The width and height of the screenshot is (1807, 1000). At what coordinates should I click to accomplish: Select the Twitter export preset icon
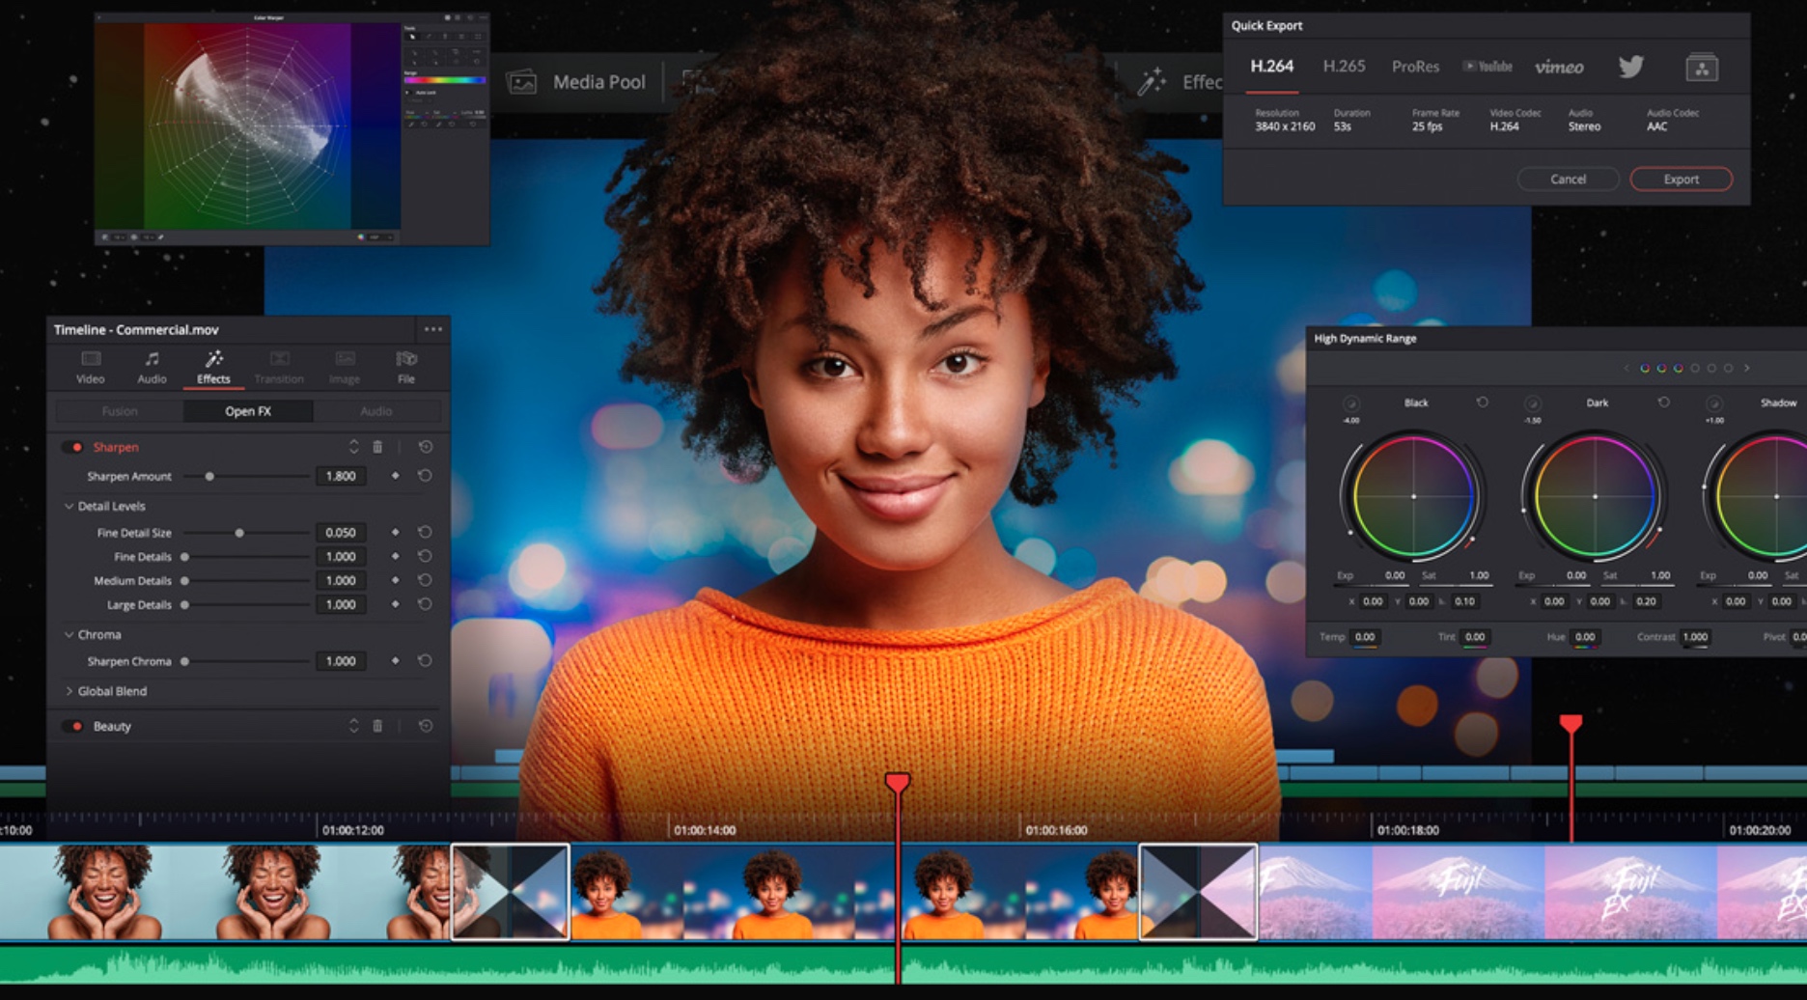coord(1630,67)
